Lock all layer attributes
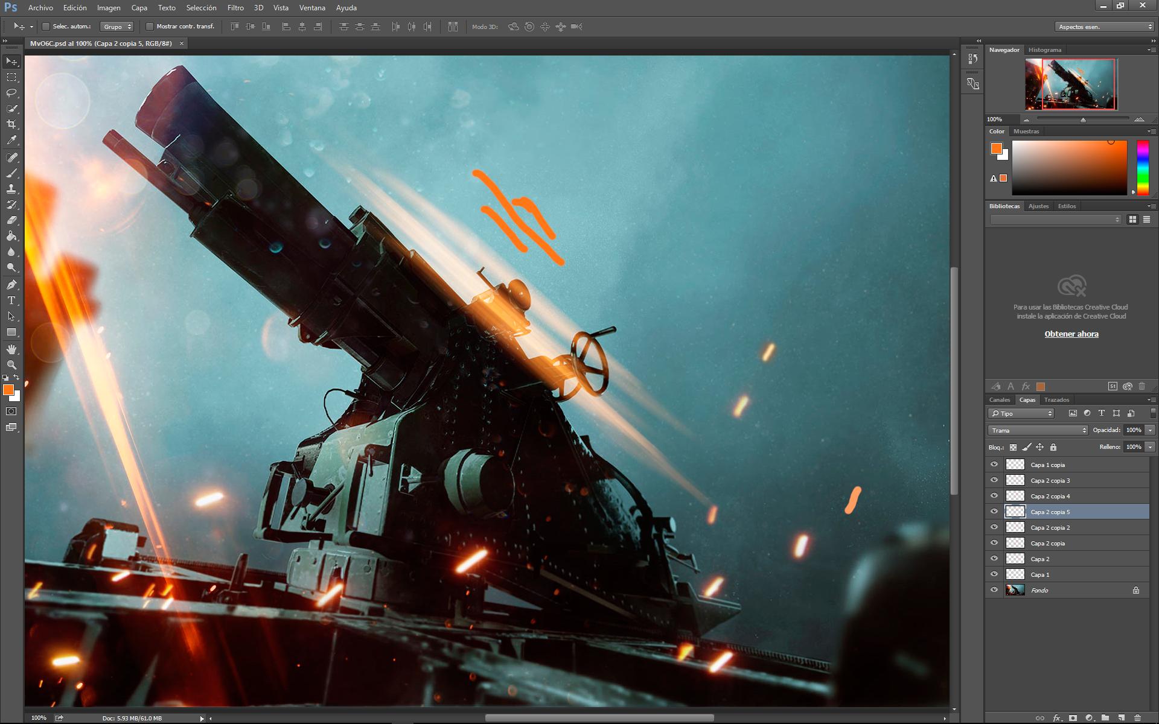 (x=1053, y=447)
